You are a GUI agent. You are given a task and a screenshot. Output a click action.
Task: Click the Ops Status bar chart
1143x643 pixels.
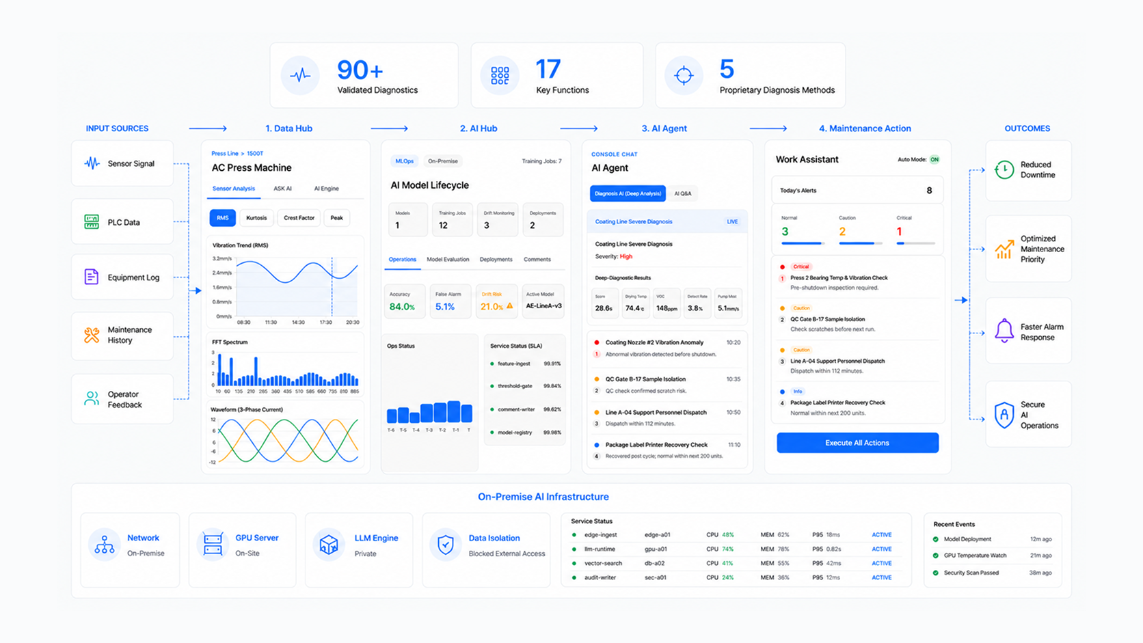429,411
